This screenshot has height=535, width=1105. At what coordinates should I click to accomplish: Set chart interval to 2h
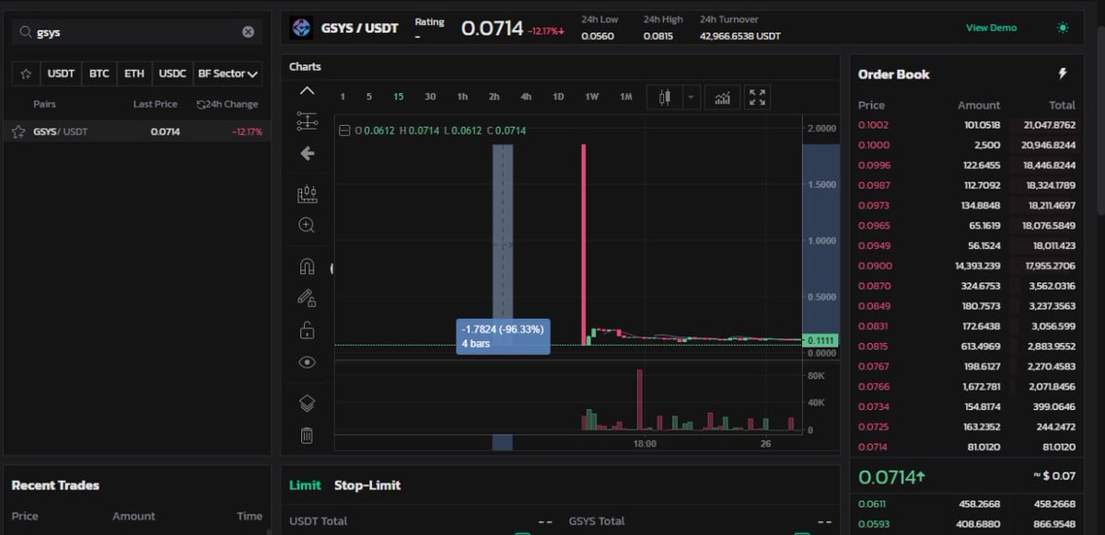(494, 97)
